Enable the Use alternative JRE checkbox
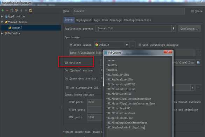The image size is (205, 137). 67,87
